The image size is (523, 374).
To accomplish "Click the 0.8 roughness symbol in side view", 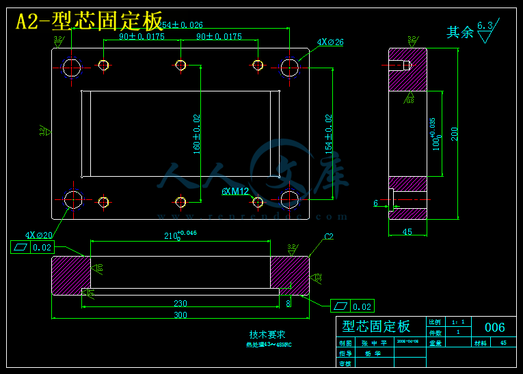I will point(410,98).
